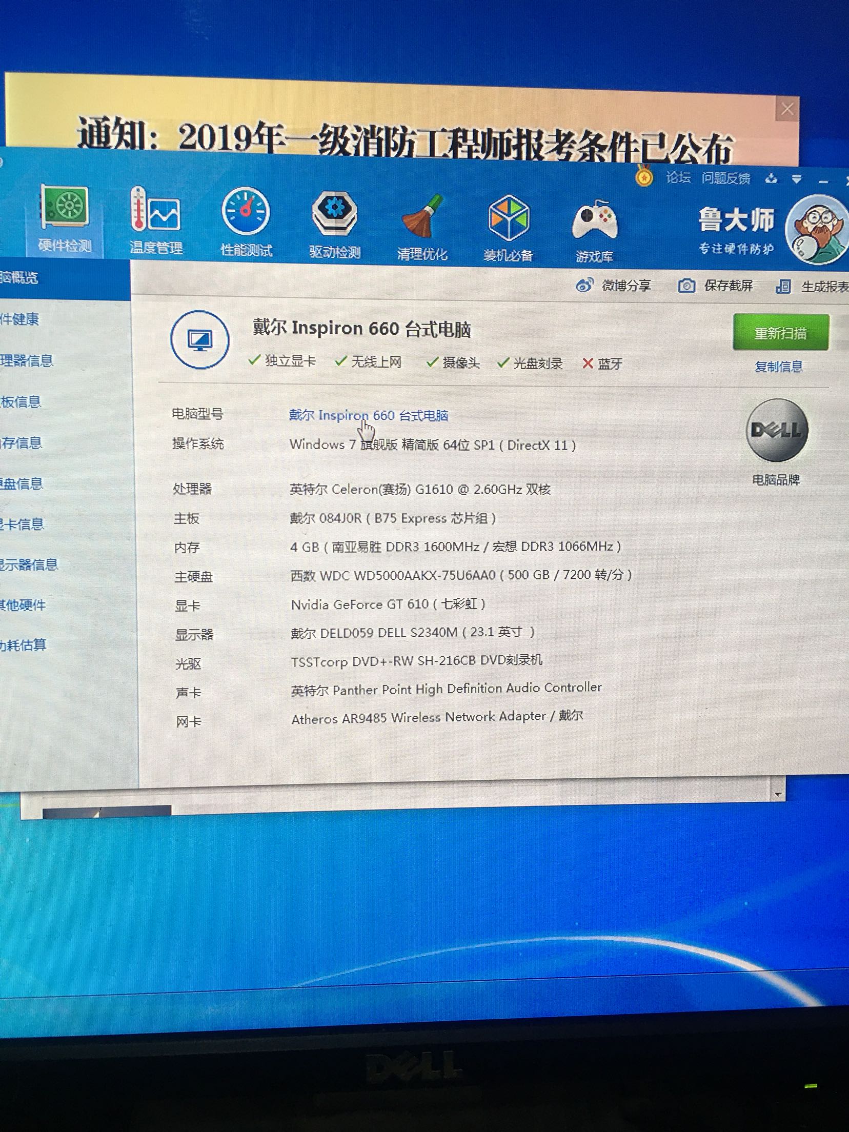Open the 问题反馈 feedback link
Image resolution: width=849 pixels, height=1132 pixels.
coord(726,178)
